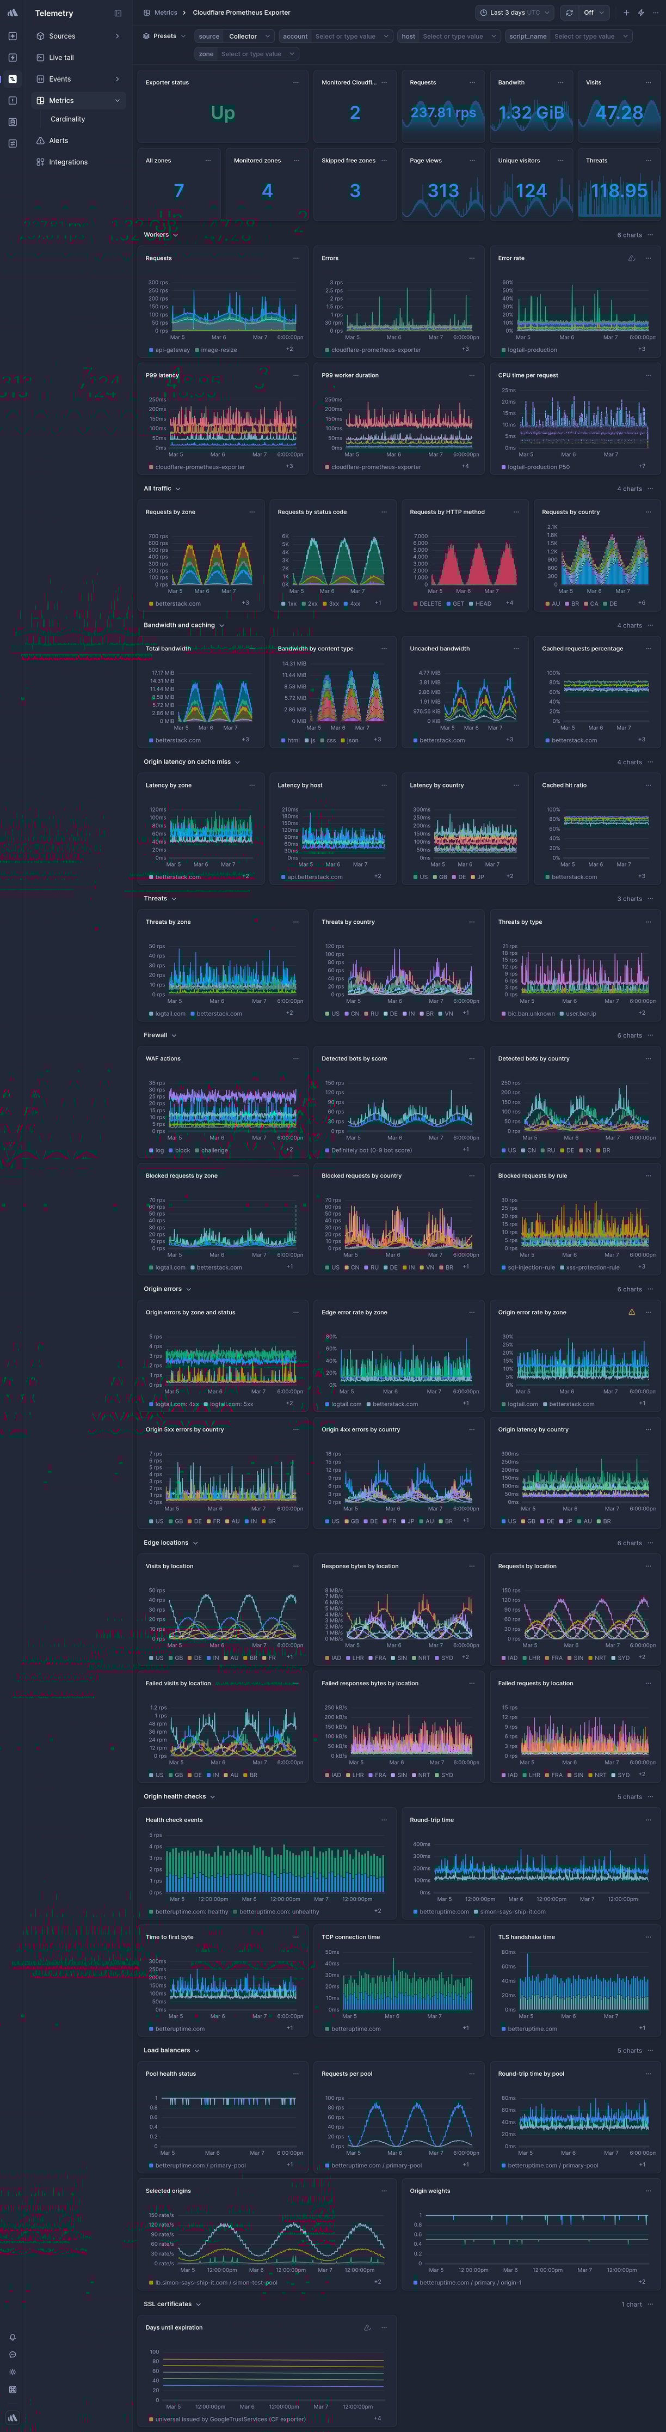Open the Visits chart three-dot menu

(x=648, y=82)
